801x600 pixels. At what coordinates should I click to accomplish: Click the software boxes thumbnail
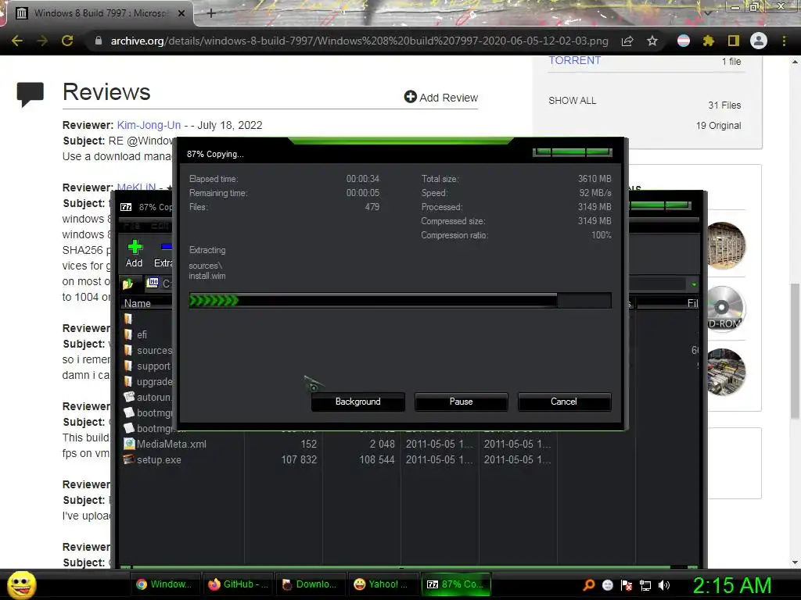point(725,372)
